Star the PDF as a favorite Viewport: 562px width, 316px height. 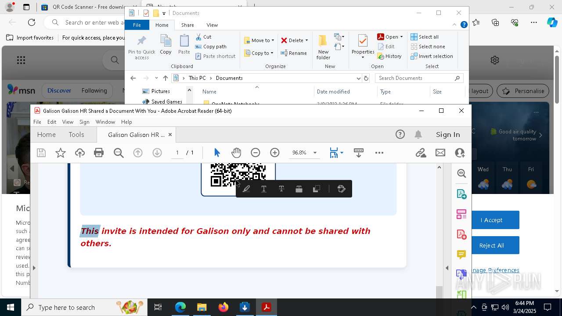coord(61,153)
